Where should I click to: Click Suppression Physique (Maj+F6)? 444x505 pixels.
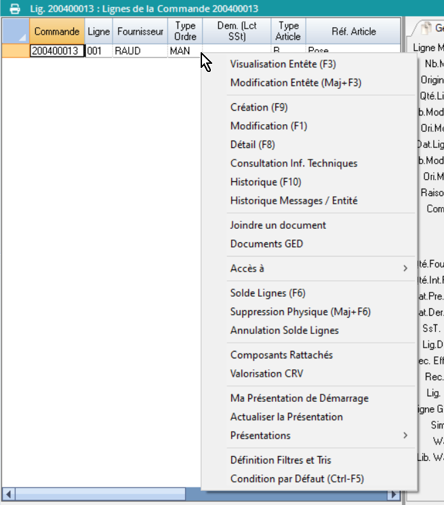[x=300, y=312]
